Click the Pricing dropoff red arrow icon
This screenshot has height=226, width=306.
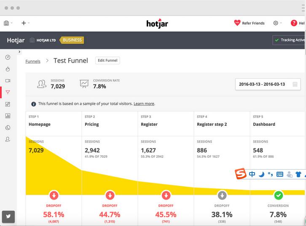pyautogui.click(x=110, y=195)
